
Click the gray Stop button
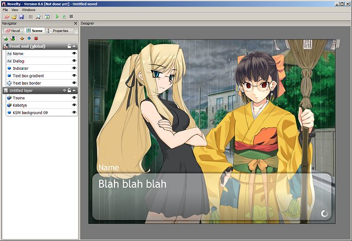point(71,16)
